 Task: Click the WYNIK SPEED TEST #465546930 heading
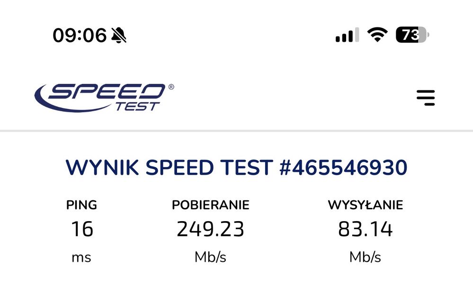[236, 168]
